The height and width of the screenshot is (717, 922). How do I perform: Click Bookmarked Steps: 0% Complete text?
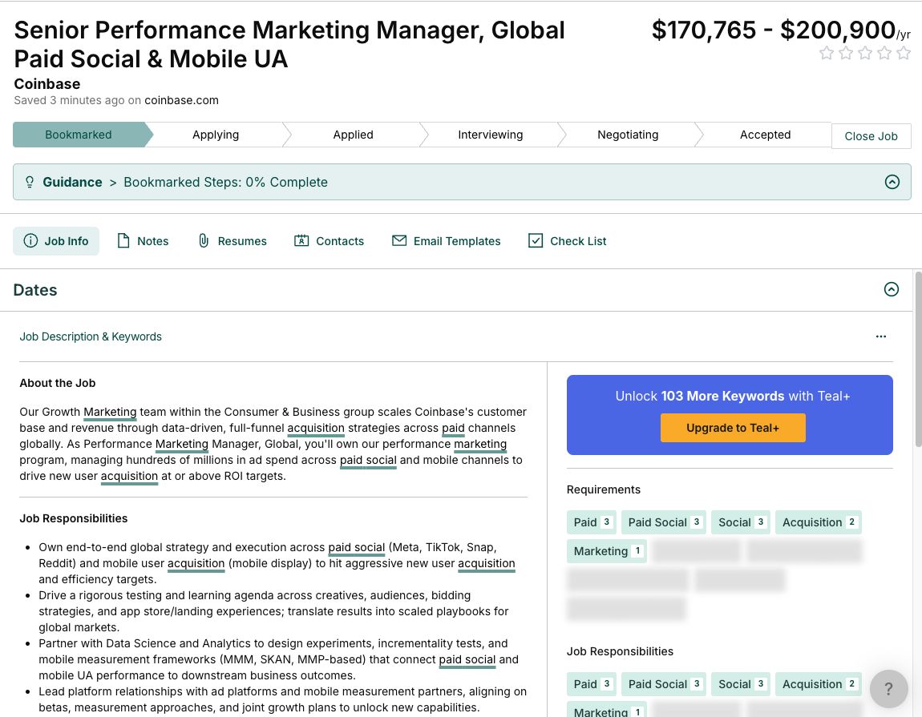click(x=225, y=182)
